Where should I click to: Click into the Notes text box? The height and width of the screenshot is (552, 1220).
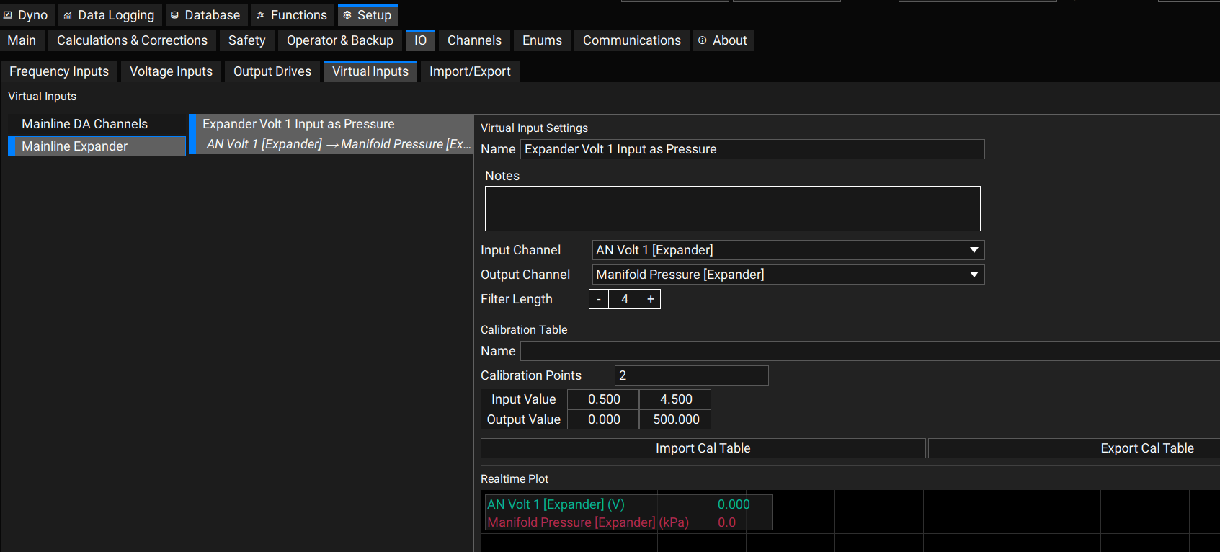tap(732, 209)
